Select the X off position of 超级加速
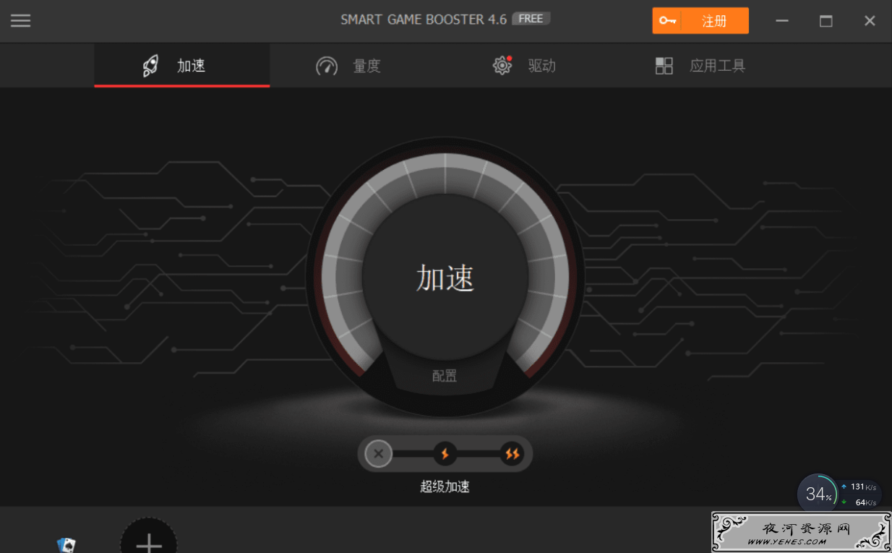 (378, 454)
